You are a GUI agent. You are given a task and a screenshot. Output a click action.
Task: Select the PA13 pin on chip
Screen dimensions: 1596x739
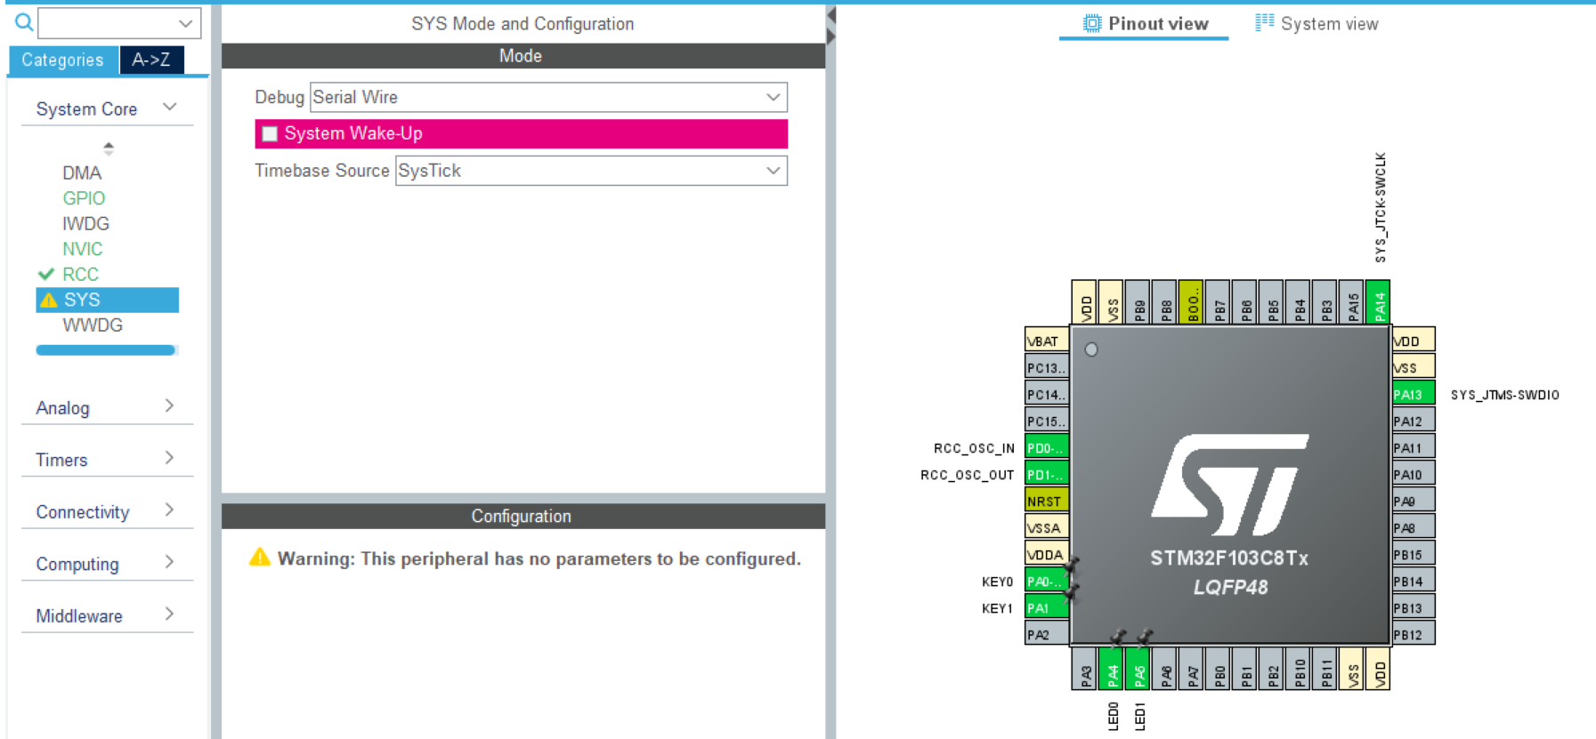click(1413, 394)
